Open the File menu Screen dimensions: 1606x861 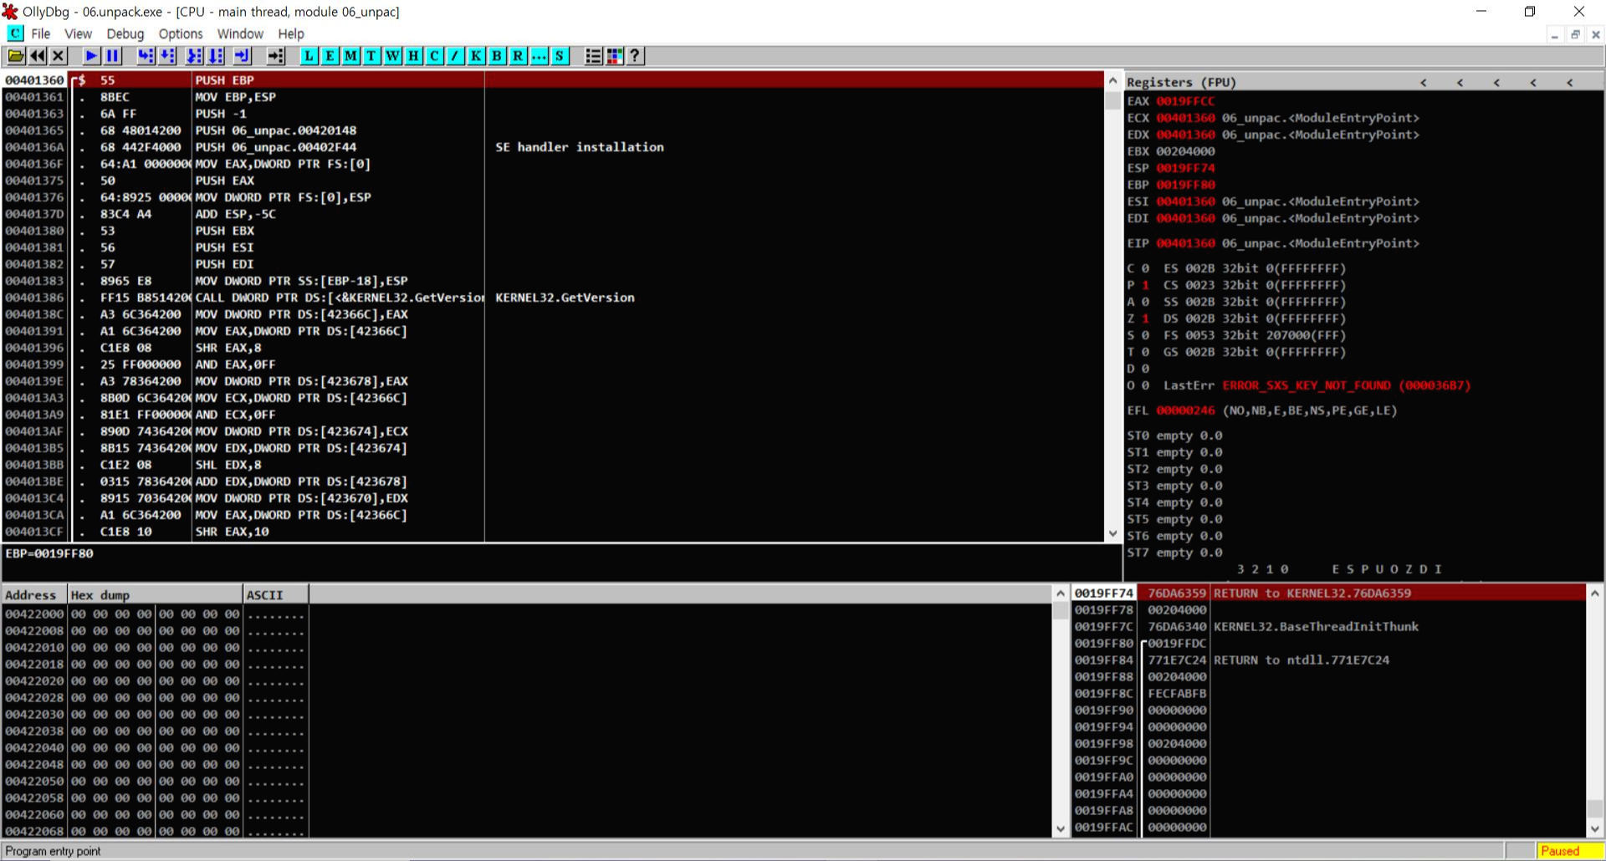pyautogui.click(x=40, y=33)
